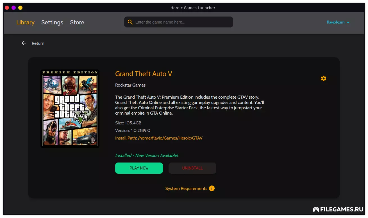The width and height of the screenshot is (368, 218).
Task: Click the Return link
Action: pyautogui.click(x=38, y=43)
